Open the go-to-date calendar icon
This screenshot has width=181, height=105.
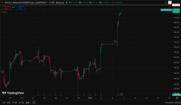tap(34, 103)
